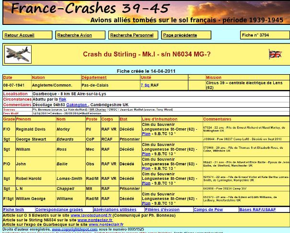
Task: Click first name Reginald Davis
Action: point(31,129)
